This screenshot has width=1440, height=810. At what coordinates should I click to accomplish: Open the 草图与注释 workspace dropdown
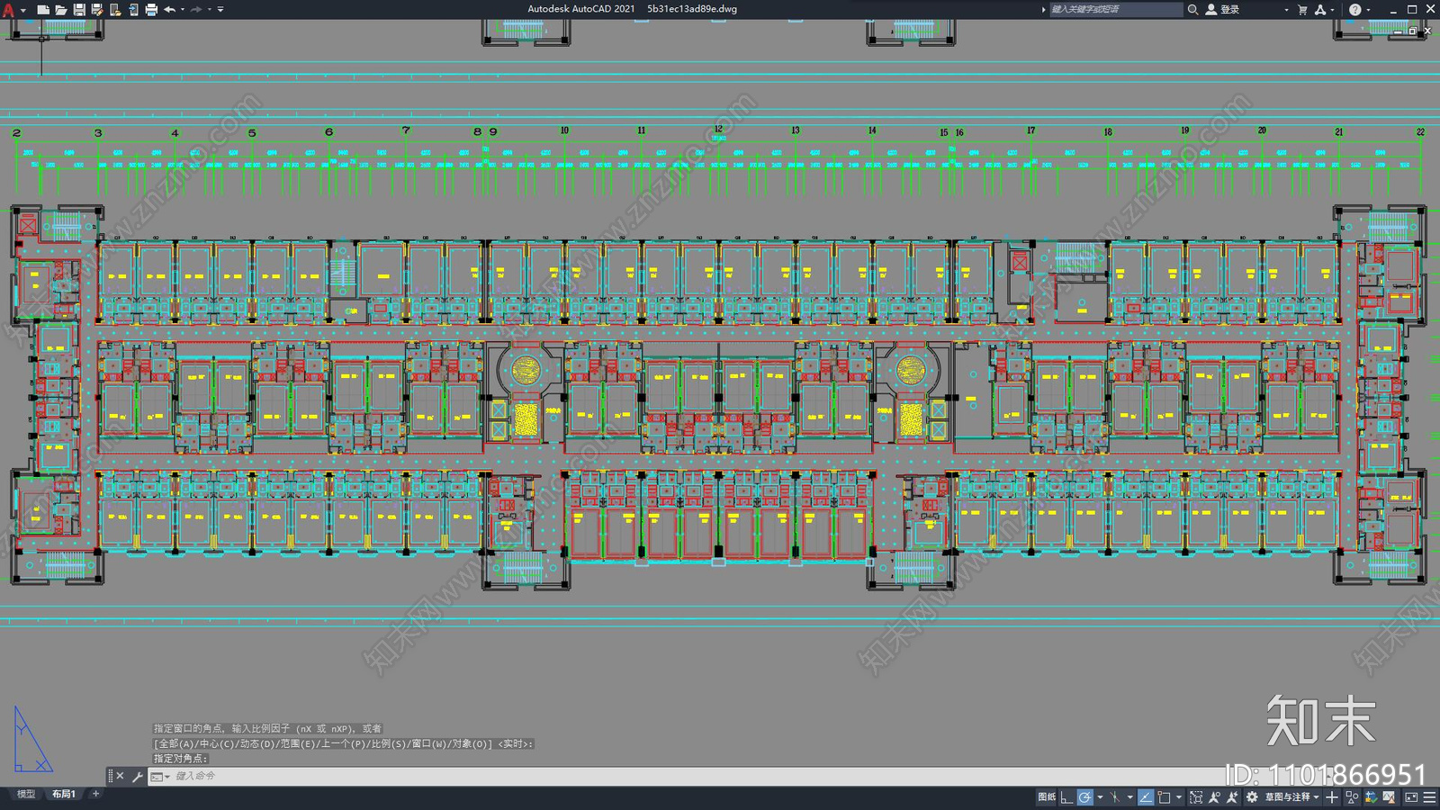click(x=1291, y=797)
